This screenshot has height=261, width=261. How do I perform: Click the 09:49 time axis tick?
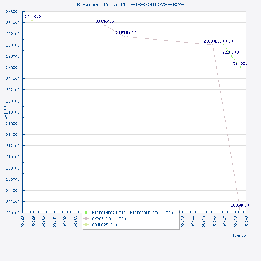(x=246, y=221)
